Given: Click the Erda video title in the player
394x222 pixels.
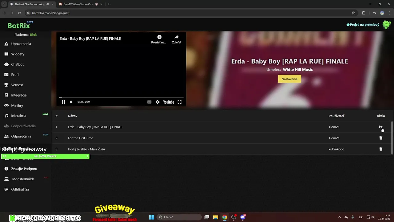Looking at the screenshot, I should point(90,39).
